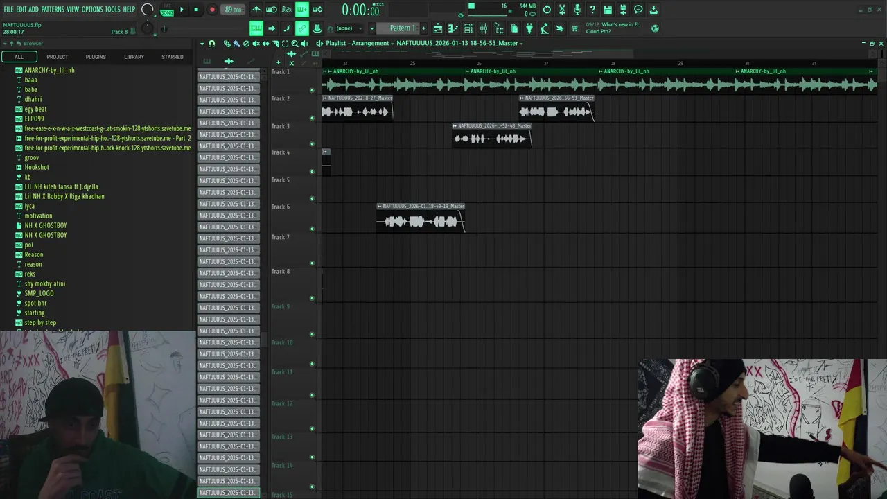Open What's new in FL Cloud Pro news
Screen dimensions: 887x499
click(613, 28)
